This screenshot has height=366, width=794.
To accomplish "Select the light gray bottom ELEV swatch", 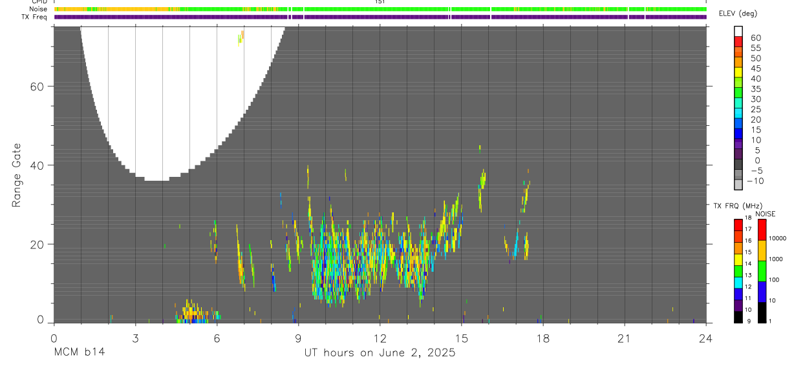I will (x=738, y=185).
